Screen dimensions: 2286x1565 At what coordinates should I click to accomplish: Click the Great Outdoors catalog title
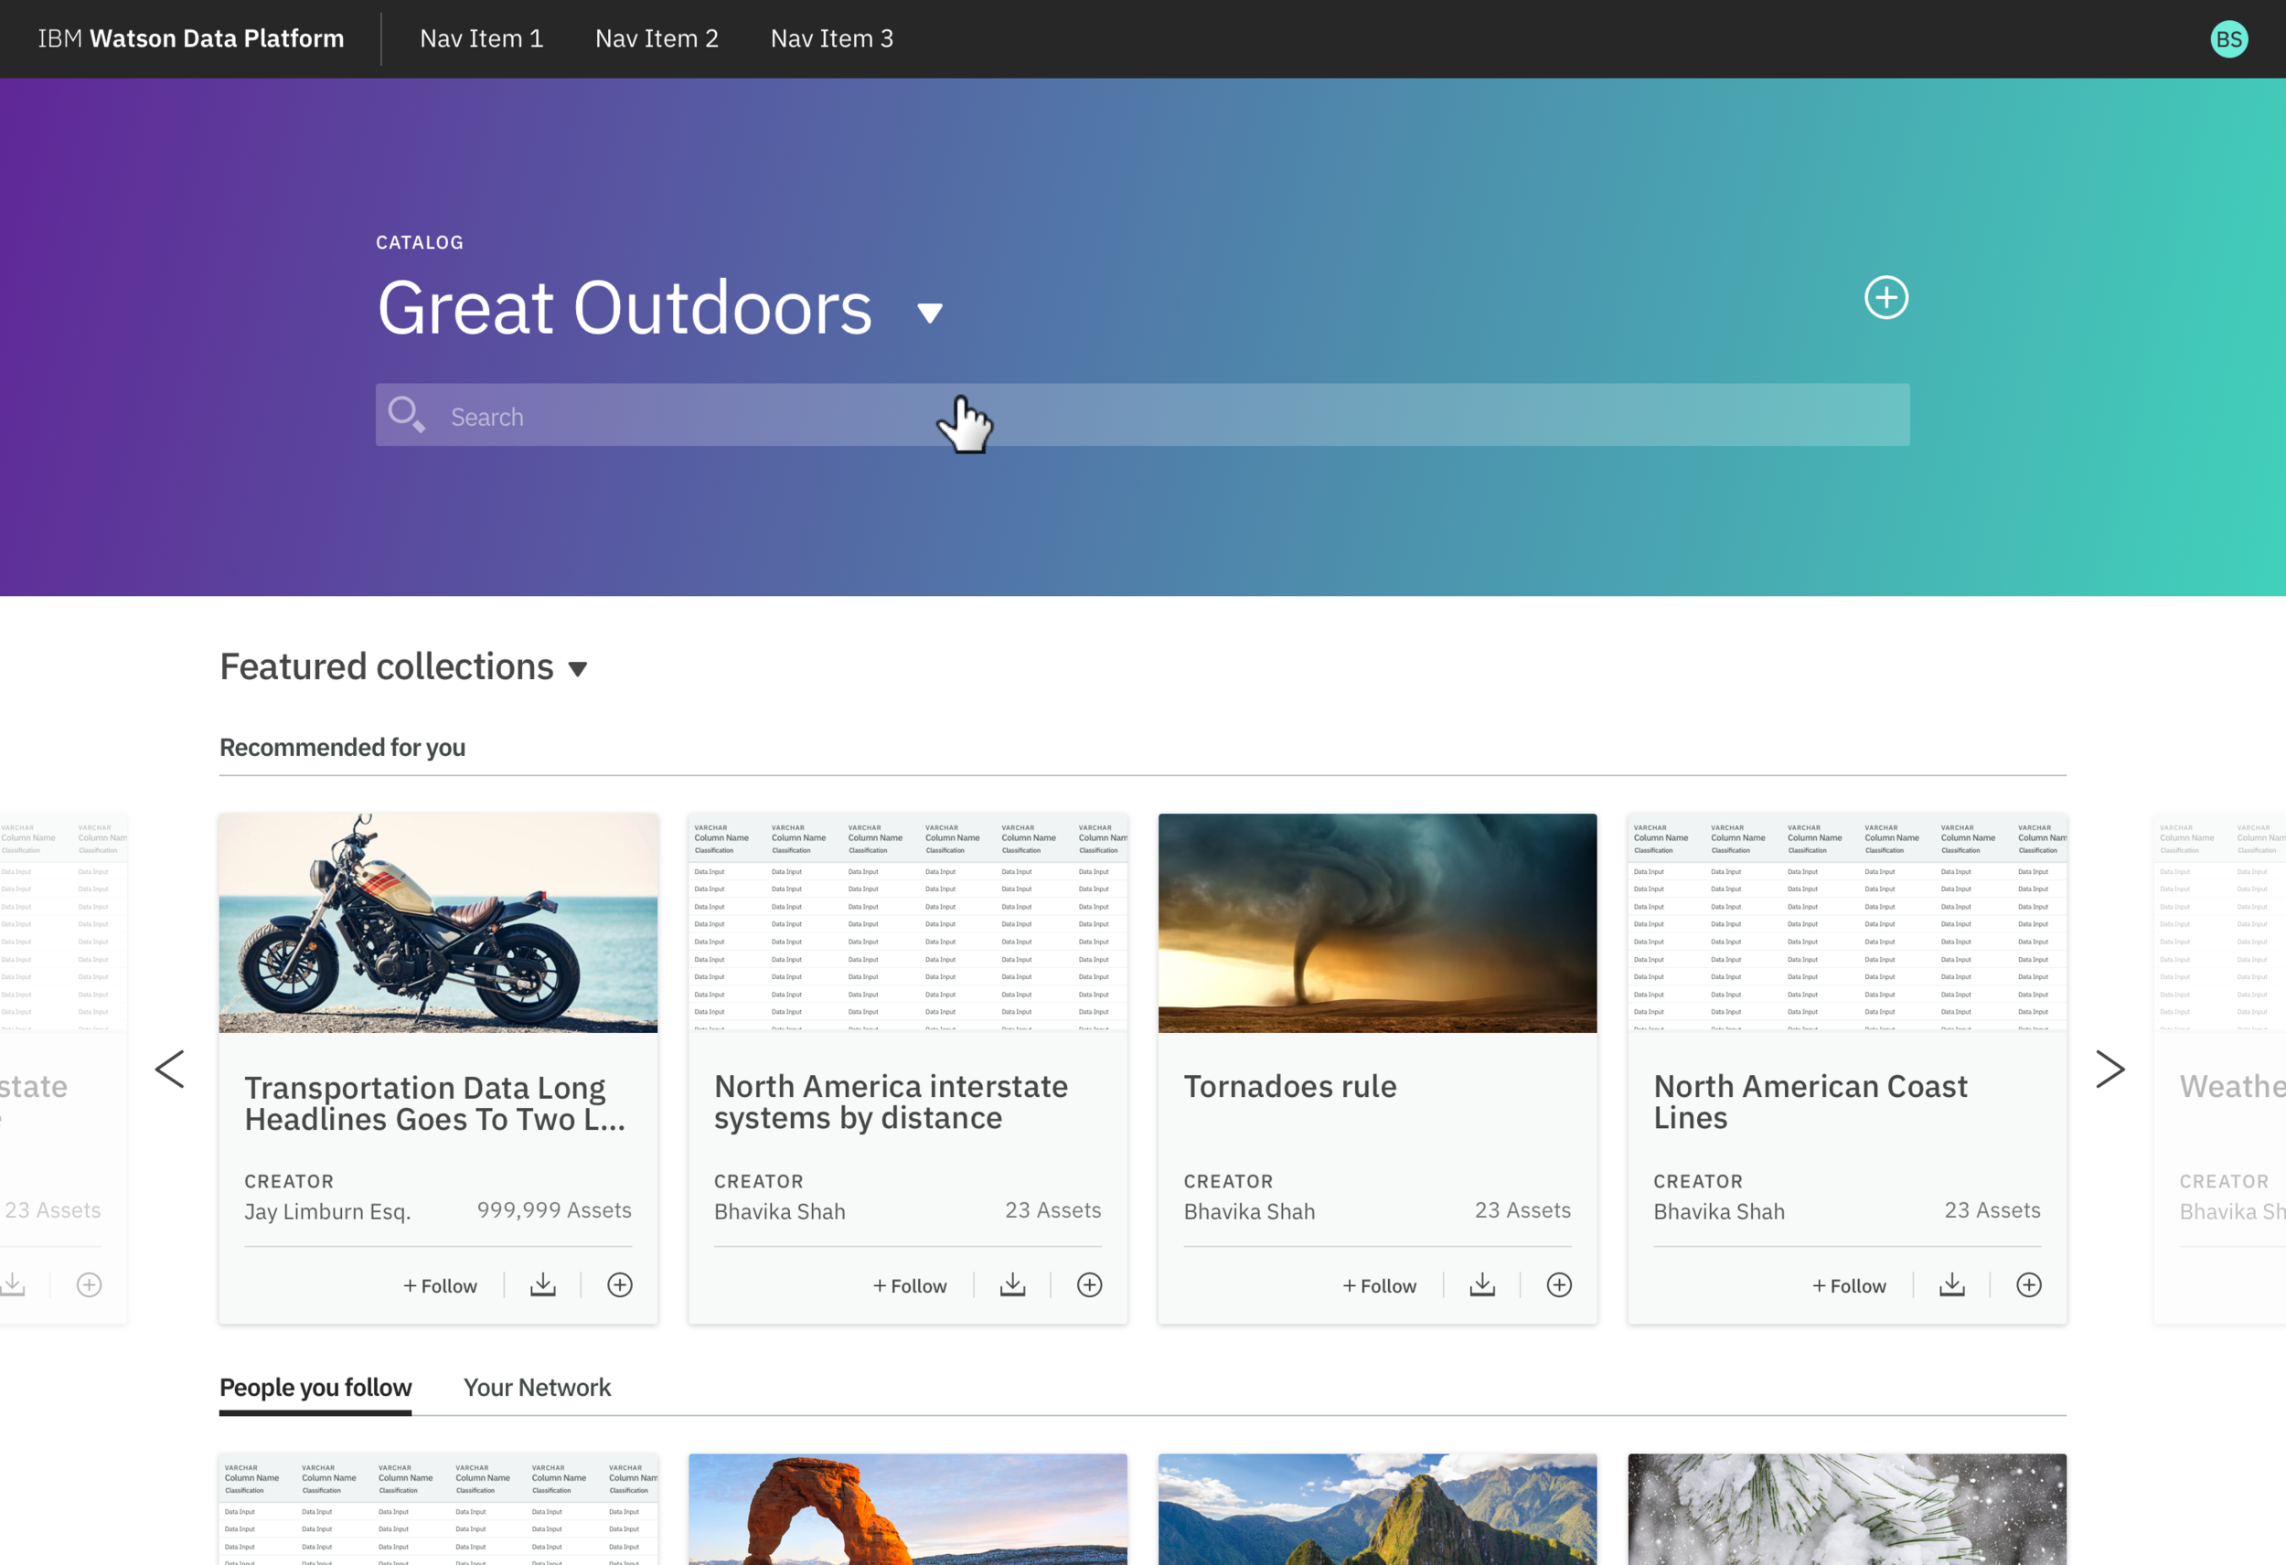click(625, 308)
